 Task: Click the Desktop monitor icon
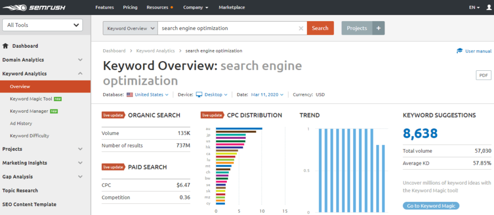(199, 94)
